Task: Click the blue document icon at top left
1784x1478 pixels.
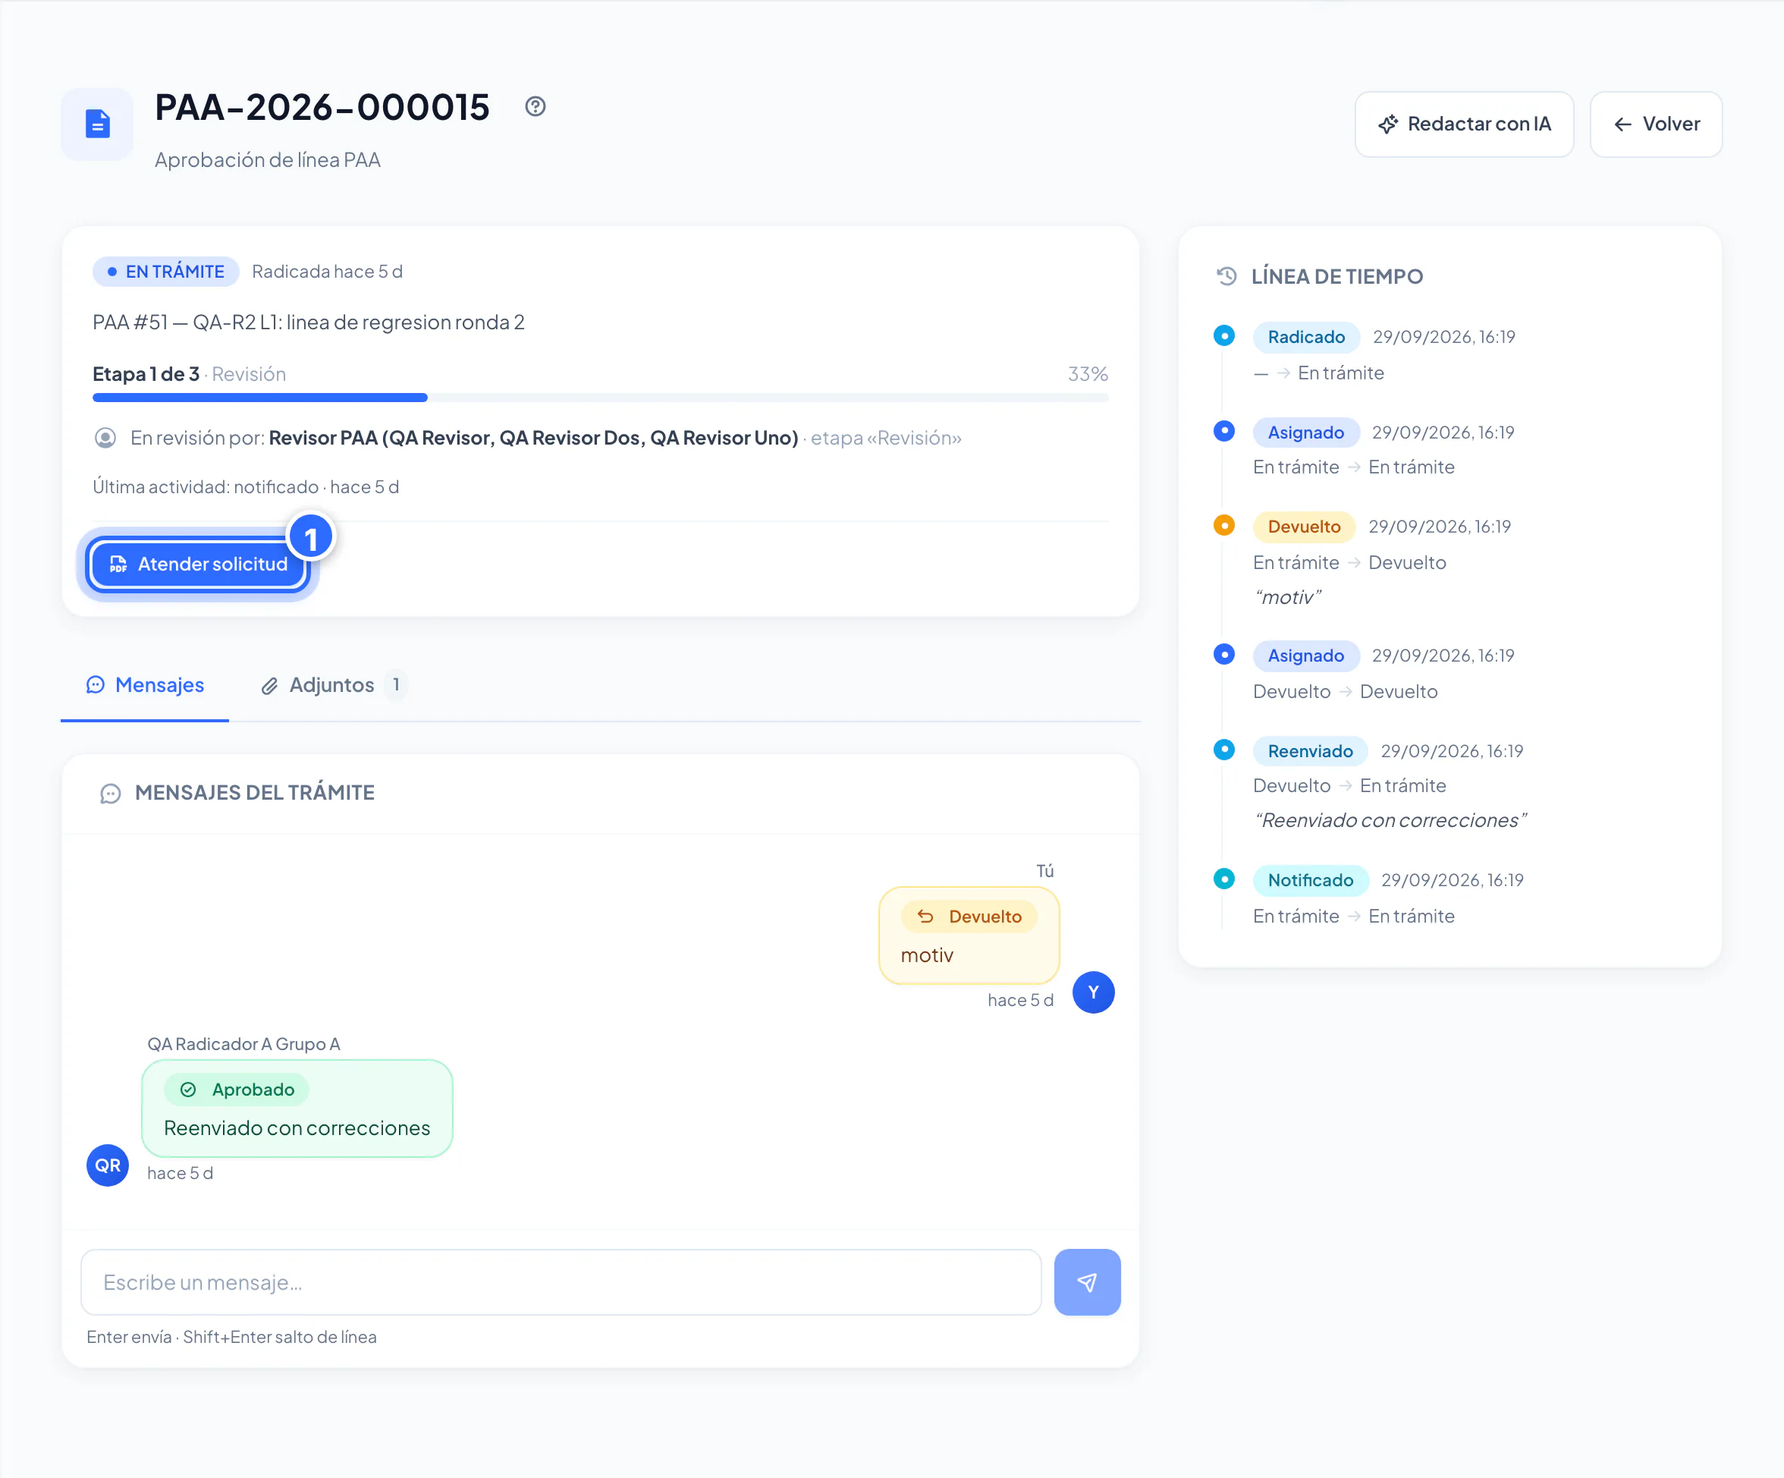Action: [98, 124]
